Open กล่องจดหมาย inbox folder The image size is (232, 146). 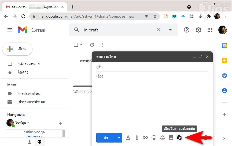28,64
